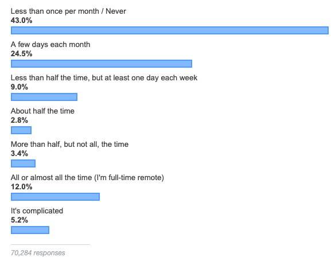Click the 9.0% bar under one day weekly

[x=44, y=97]
